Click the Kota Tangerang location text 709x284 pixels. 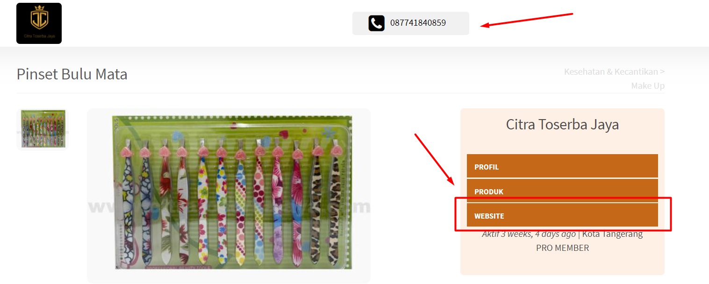click(612, 234)
